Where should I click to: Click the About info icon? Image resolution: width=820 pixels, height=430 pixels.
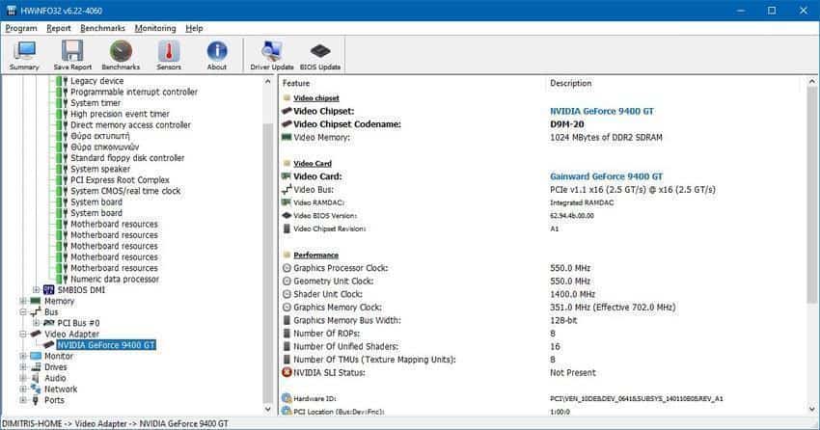[x=216, y=55]
